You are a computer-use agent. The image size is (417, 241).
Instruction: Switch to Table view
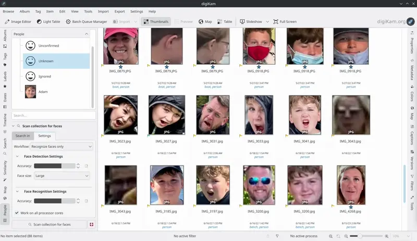(x=225, y=22)
